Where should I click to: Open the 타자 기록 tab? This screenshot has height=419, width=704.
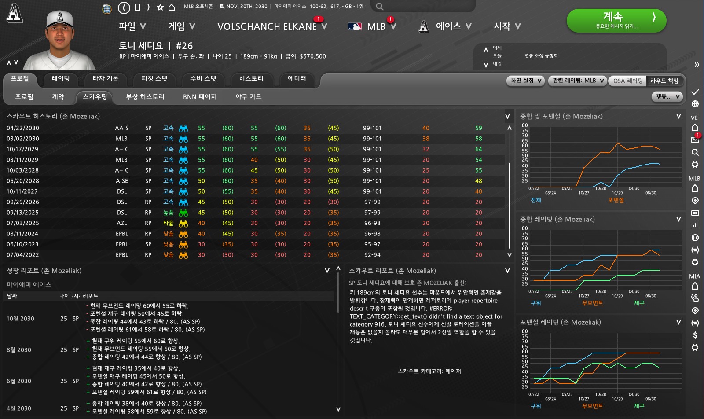click(105, 78)
